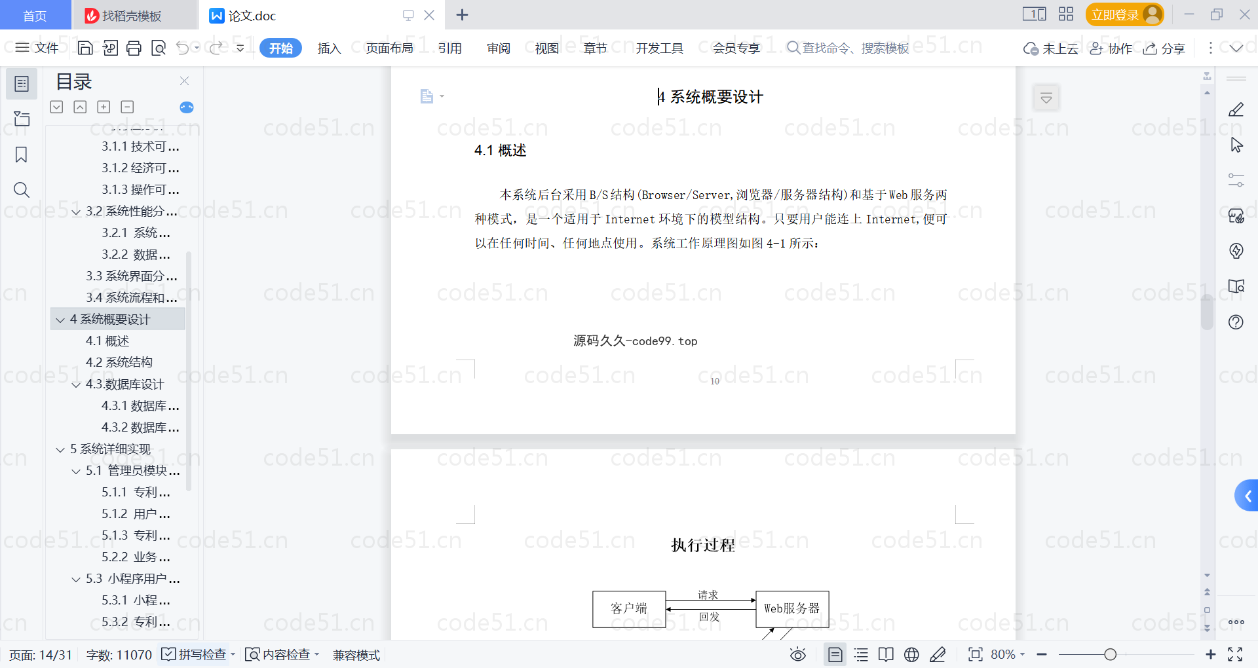
Task: Click the split window icon in the title bar
Action: (1035, 14)
